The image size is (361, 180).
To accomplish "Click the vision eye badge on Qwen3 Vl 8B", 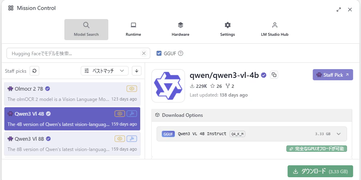I will coord(120,139).
